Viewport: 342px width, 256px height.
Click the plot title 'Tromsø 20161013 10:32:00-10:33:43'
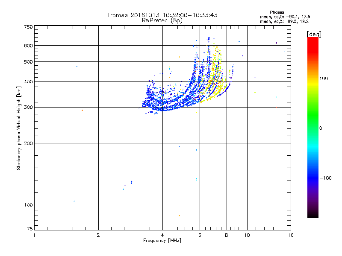pos(162,15)
